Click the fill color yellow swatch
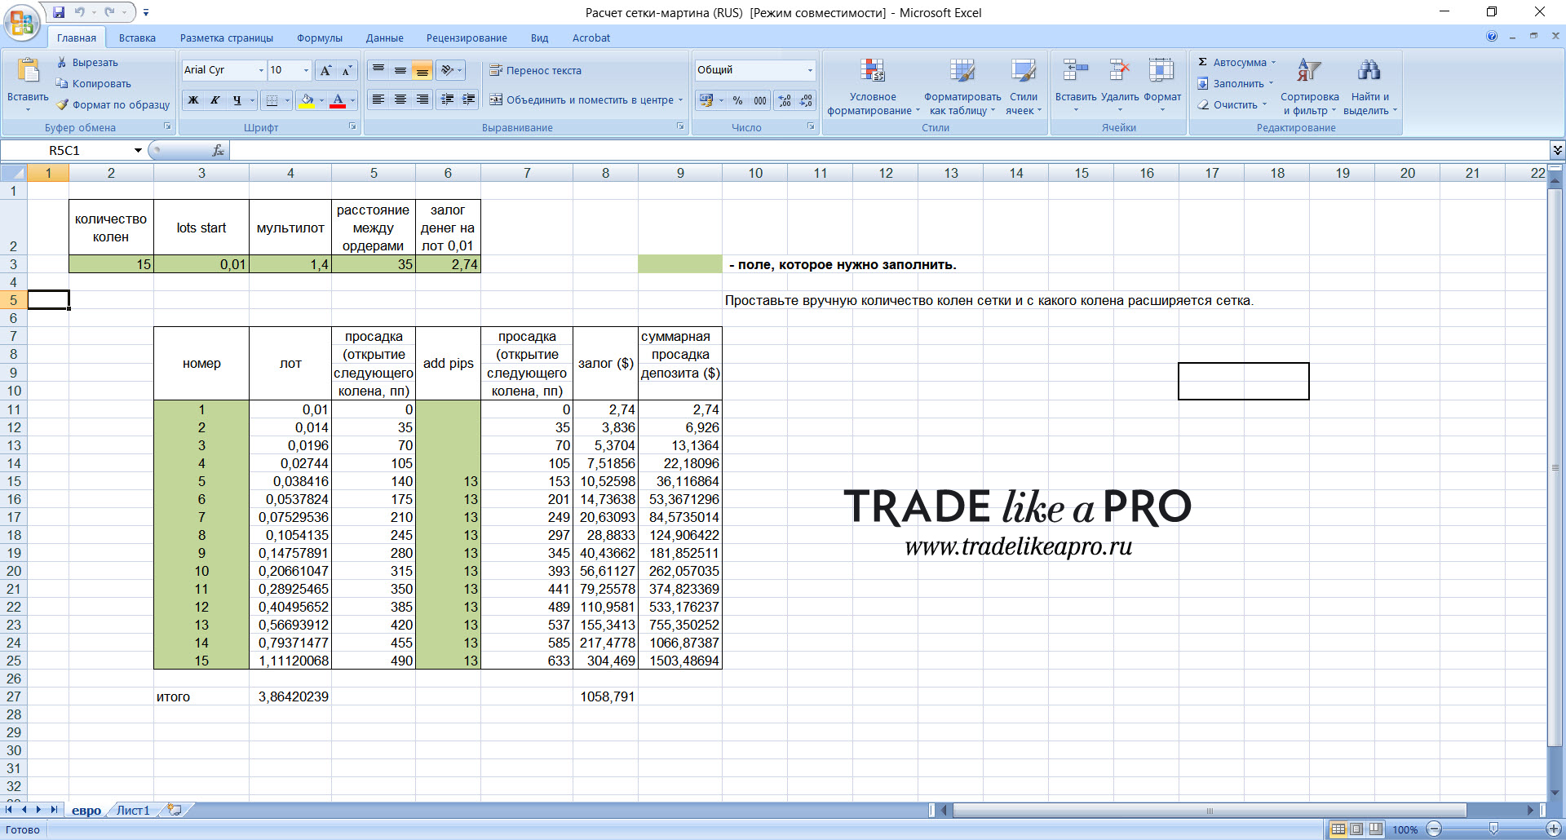 click(307, 100)
